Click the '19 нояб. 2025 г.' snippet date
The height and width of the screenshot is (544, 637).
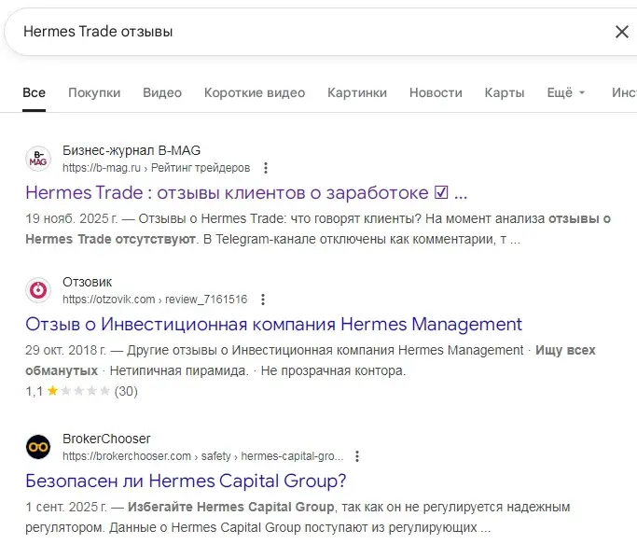(x=72, y=218)
